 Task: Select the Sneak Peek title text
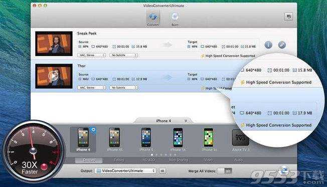click(x=87, y=33)
